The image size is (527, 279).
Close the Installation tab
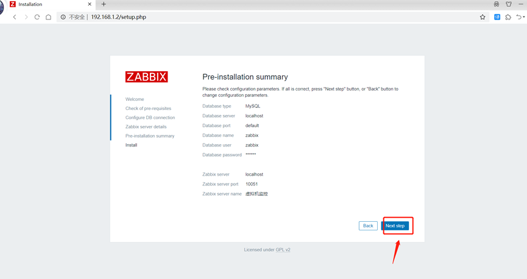(90, 4)
